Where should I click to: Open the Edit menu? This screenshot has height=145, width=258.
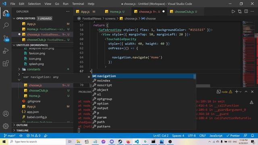coord(21,4)
